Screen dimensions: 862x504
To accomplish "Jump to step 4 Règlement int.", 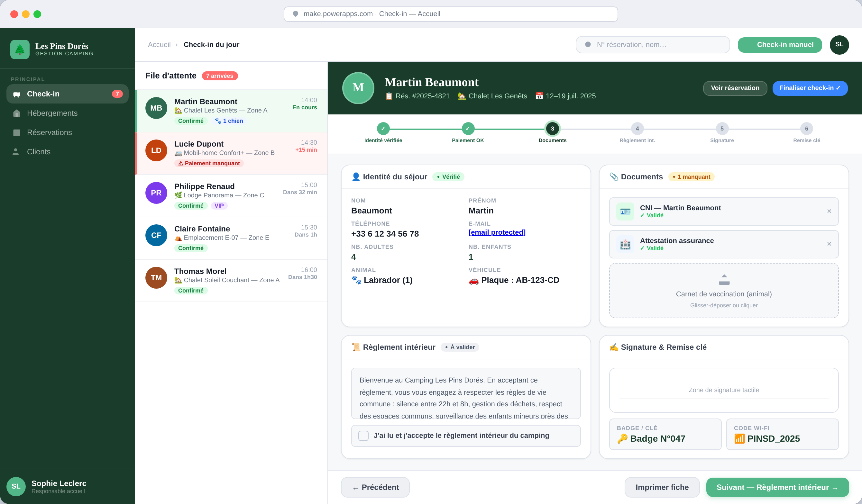I will click(x=637, y=129).
